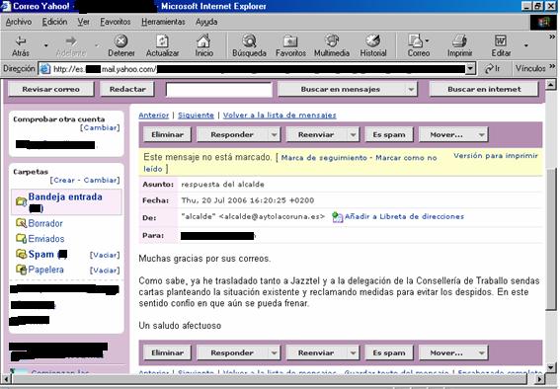The height and width of the screenshot is (389, 560).
Task: Click Volver a la lista de mensajes
Action: 280,116
